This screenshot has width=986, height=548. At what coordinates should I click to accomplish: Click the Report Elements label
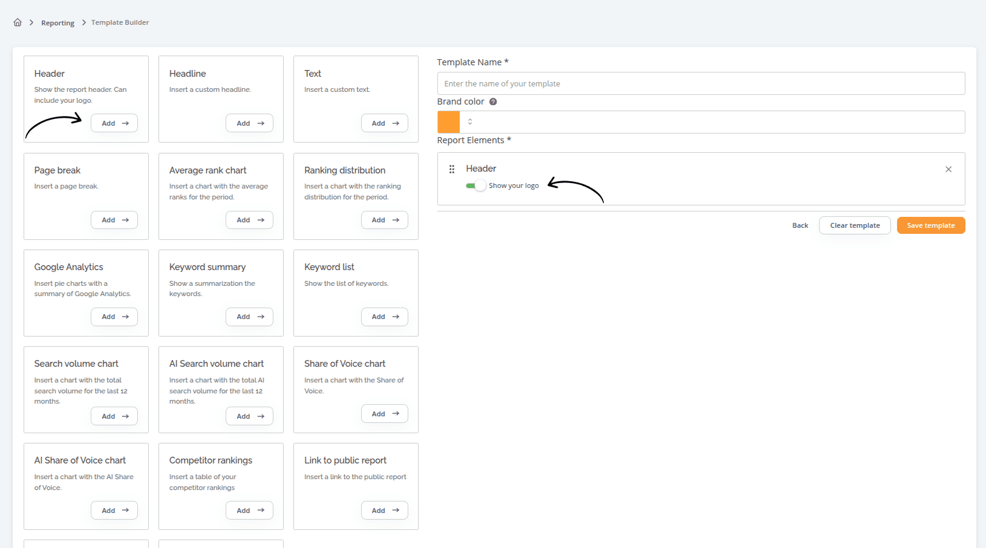(474, 140)
